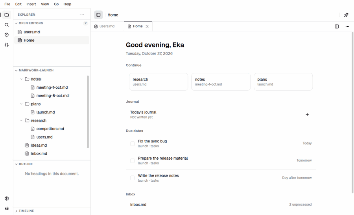354x215 pixels.
Task: Check the Fix the sync bug checkbox
Action: click(x=133, y=144)
